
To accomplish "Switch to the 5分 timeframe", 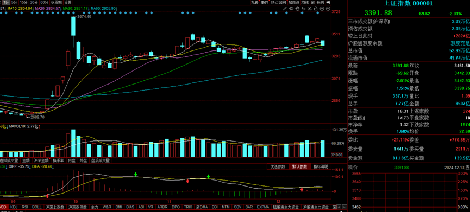I will (x=14, y=2).
